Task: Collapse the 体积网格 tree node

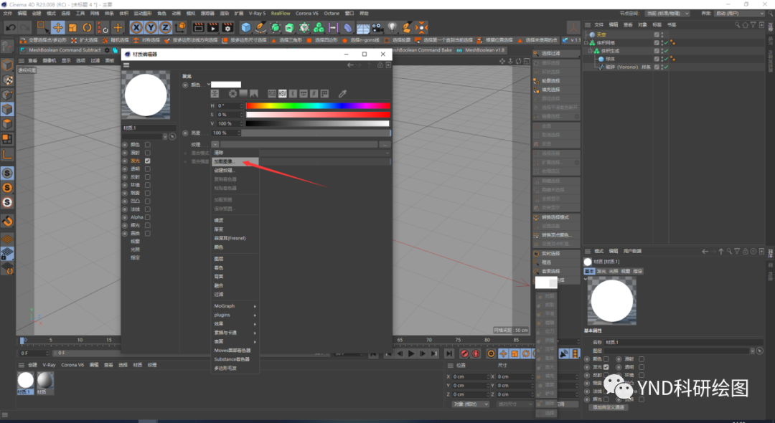Action: tap(586, 43)
